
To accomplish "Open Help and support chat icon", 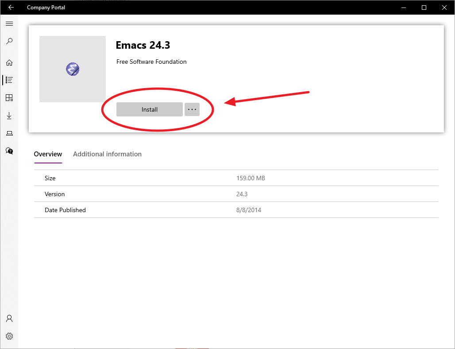I will 9,151.
